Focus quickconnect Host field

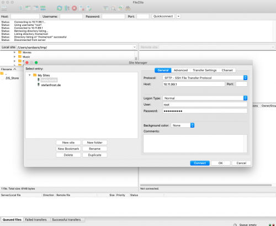click(x=25, y=17)
